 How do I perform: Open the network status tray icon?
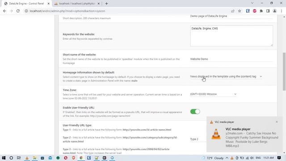247,158
